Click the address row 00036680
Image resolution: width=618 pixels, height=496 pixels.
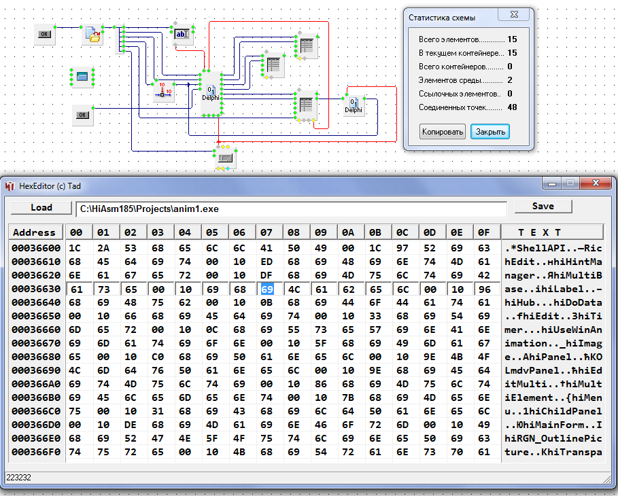click(x=36, y=357)
